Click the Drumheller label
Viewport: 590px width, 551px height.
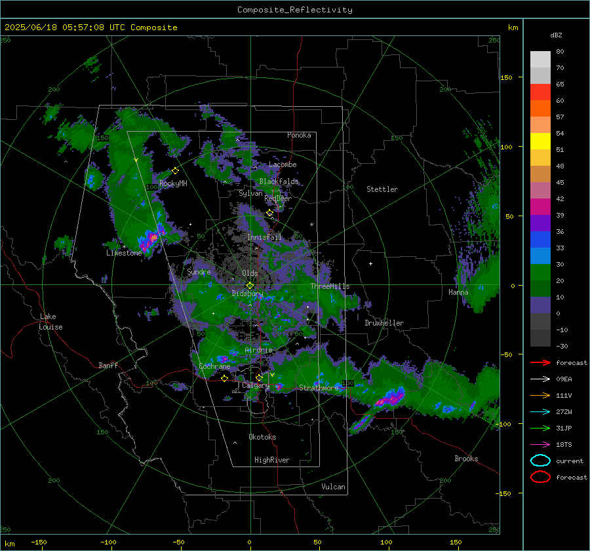(x=384, y=323)
